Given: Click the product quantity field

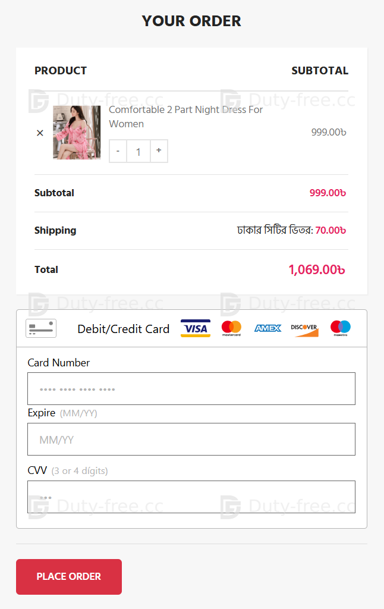Looking at the screenshot, I should coord(139,151).
